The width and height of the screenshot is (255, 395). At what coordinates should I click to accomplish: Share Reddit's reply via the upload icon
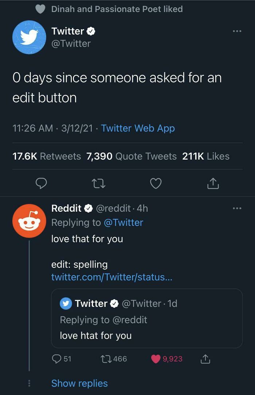click(205, 359)
